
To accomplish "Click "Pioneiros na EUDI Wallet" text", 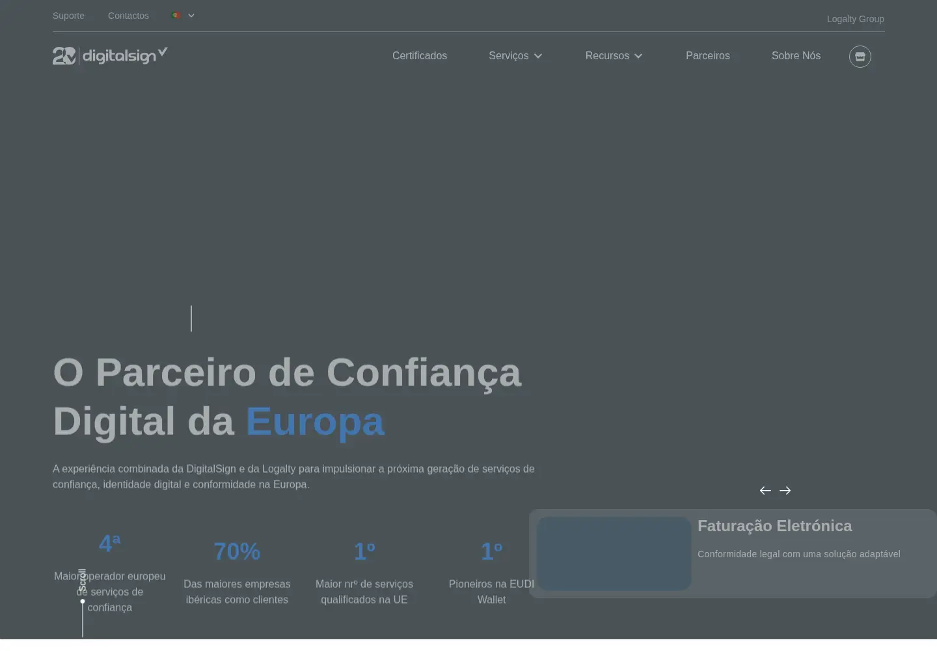I will point(491,592).
